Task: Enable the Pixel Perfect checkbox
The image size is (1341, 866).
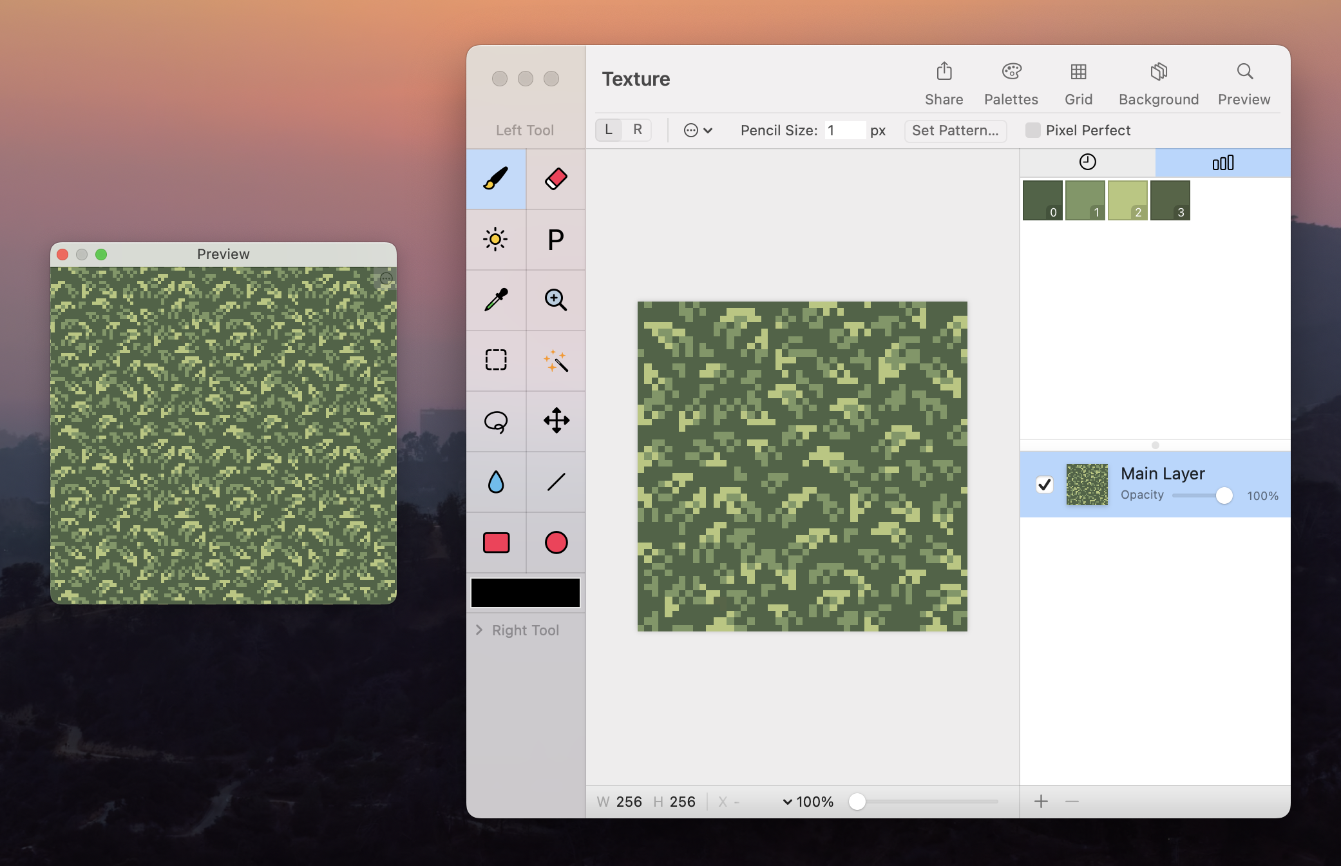Action: tap(1032, 130)
